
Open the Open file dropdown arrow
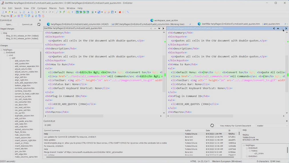pos(12,12)
